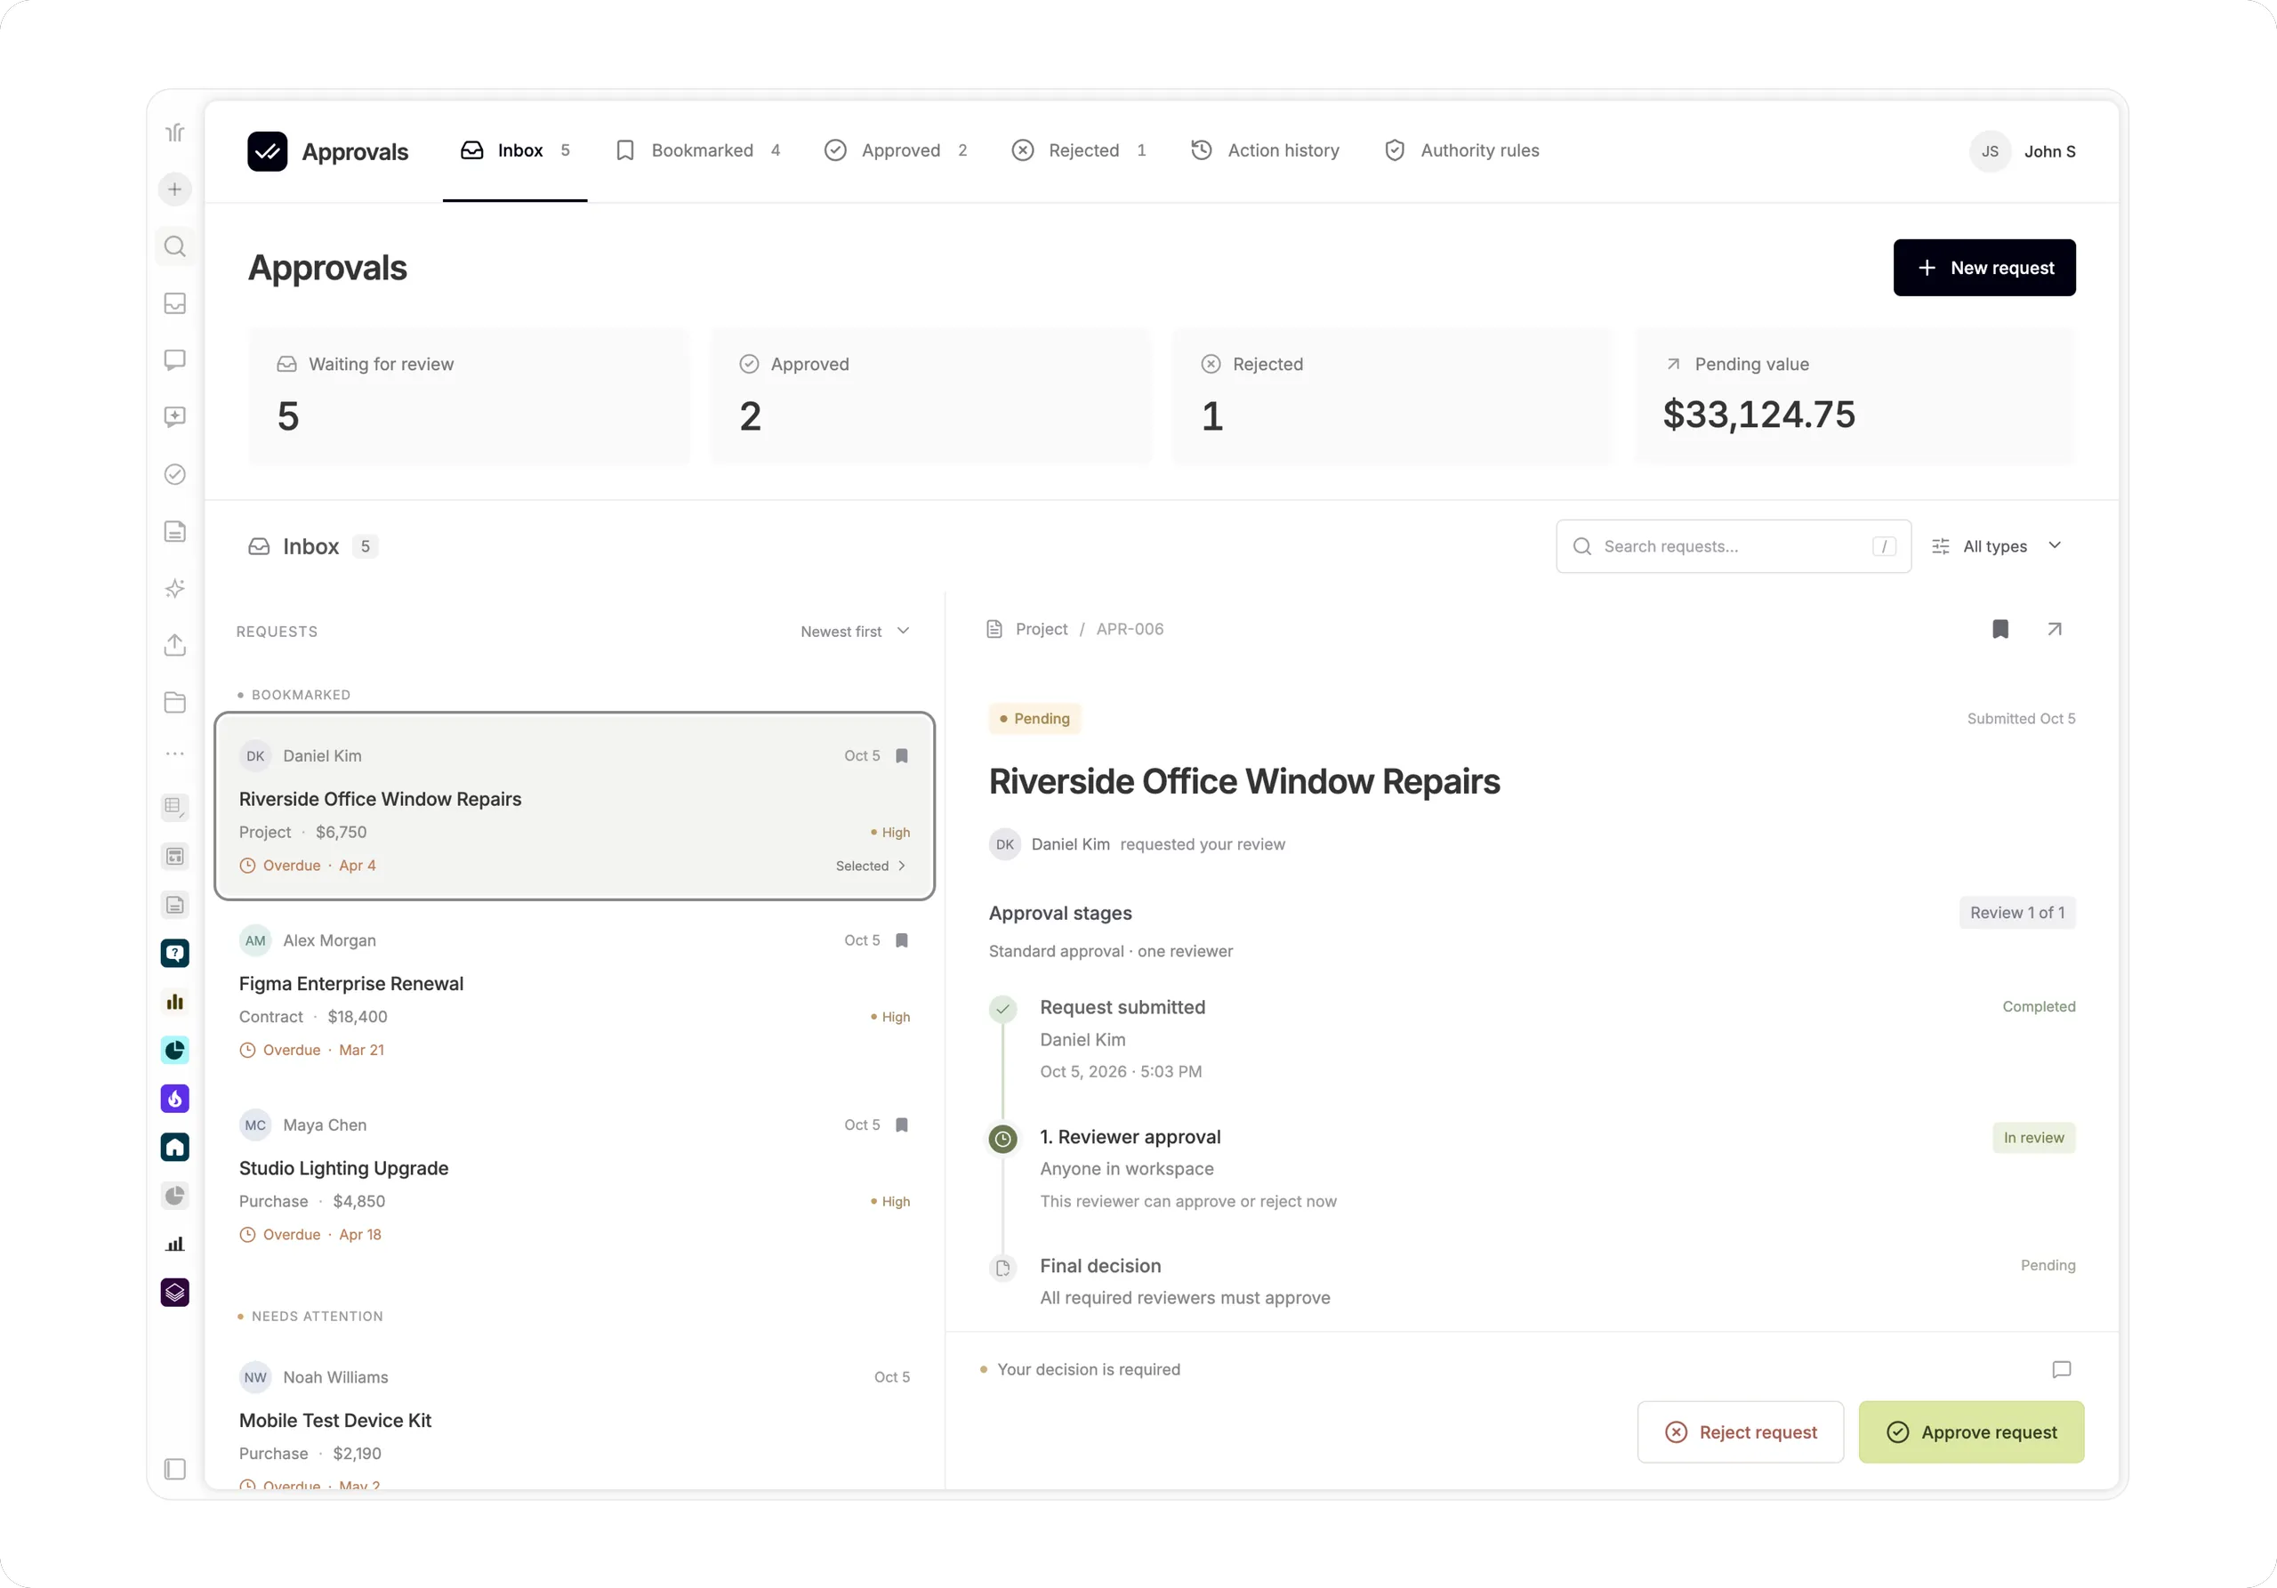Open the Newest first sort dropdown
Image resolution: width=2277 pixels, height=1588 pixels.
(x=855, y=632)
